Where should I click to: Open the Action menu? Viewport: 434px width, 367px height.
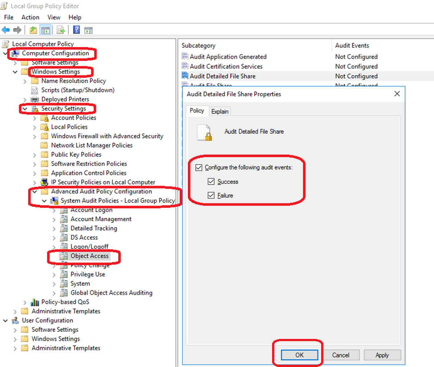click(30, 17)
